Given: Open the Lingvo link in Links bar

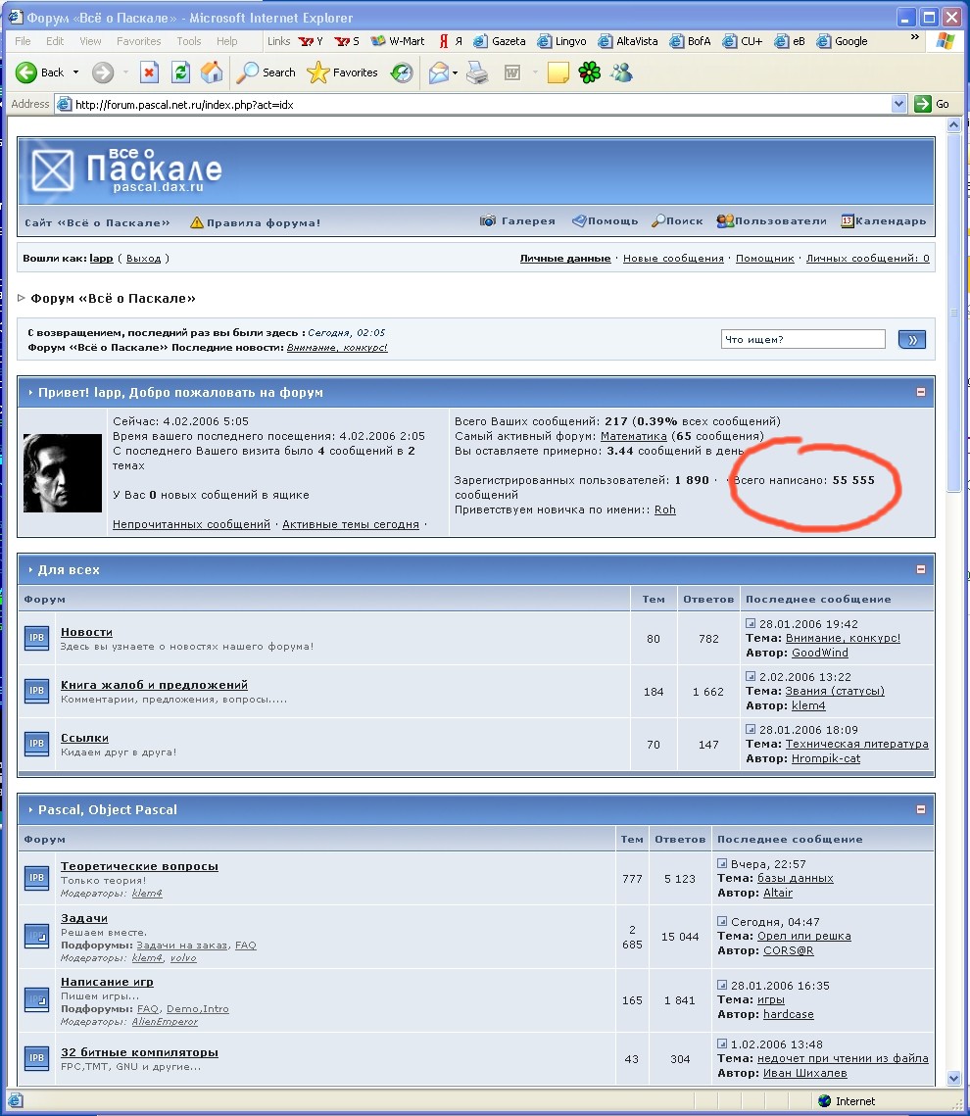Looking at the screenshot, I should coord(562,41).
